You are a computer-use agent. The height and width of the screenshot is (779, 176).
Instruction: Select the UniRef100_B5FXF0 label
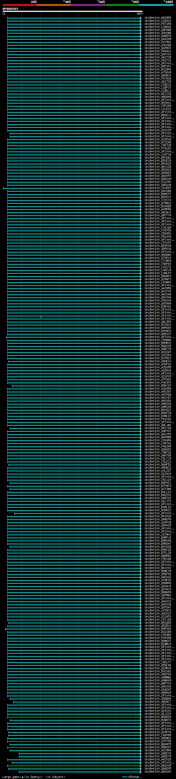pos(158,66)
